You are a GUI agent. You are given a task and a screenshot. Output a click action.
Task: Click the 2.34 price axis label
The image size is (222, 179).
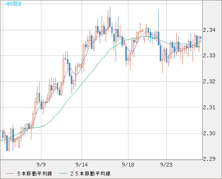pyautogui.click(x=209, y=30)
